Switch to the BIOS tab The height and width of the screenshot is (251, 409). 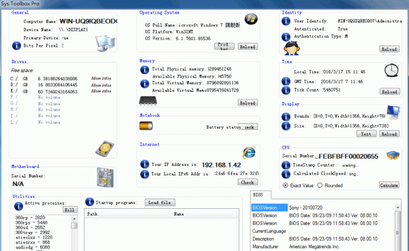click(x=260, y=195)
